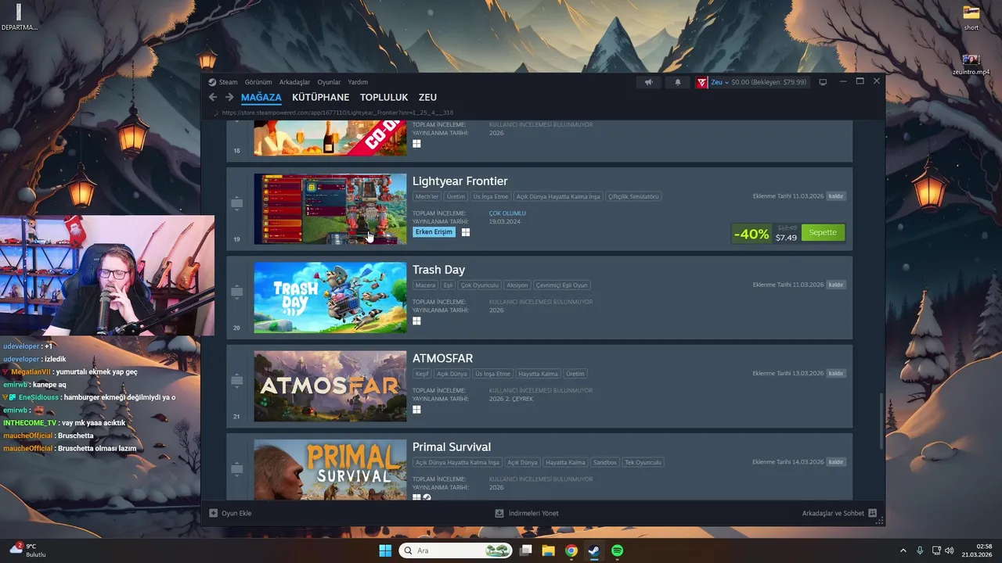Open Google Chrome from the taskbar
1002x563 pixels.
[571, 550]
